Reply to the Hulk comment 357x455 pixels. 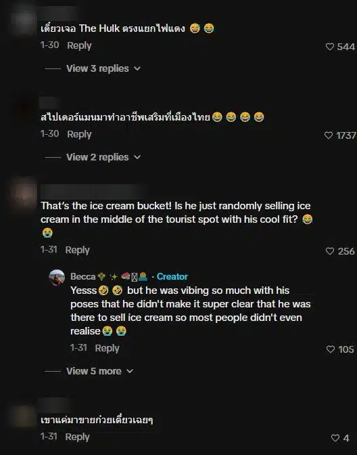pos(79,45)
